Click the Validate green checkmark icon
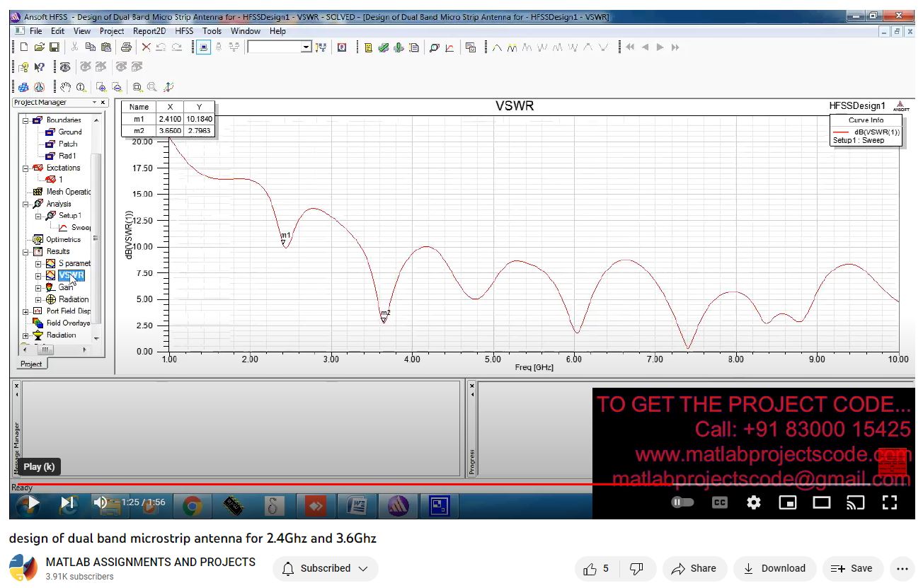The height and width of the screenshot is (588, 923). (x=383, y=47)
